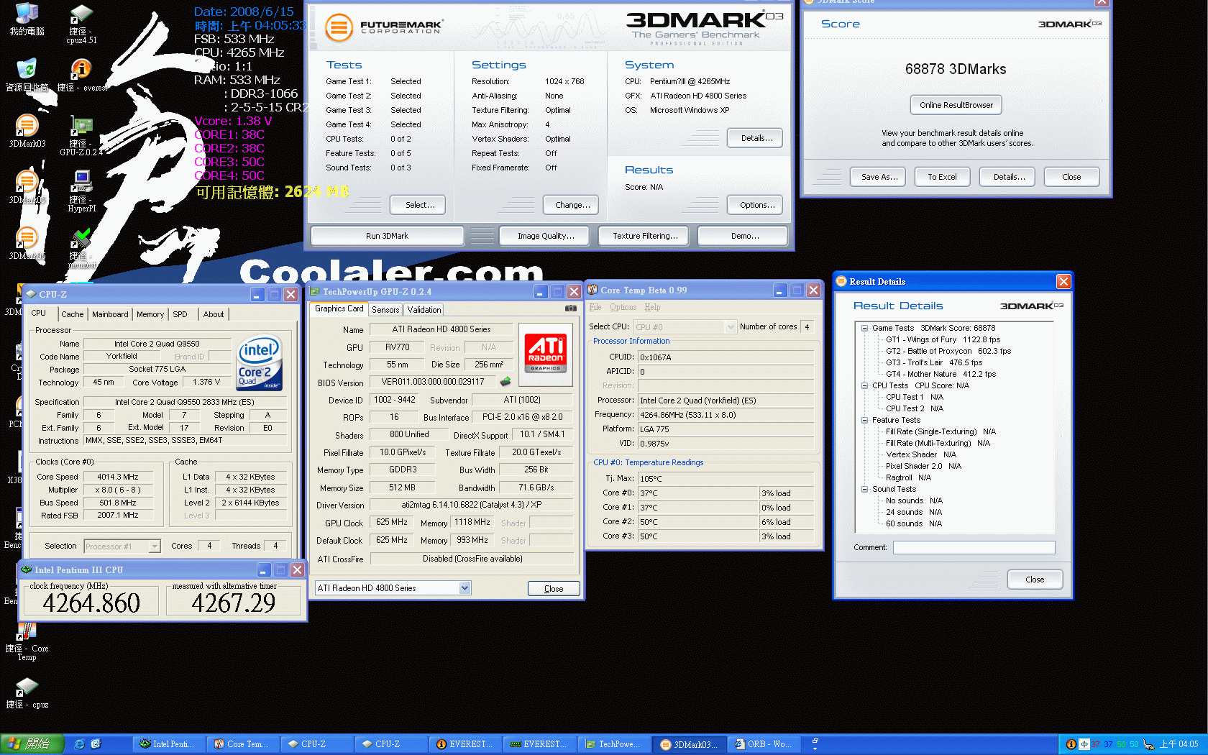Select GT1 - Wings of Fury result row
The width and height of the screenshot is (1208, 755).
click(x=942, y=339)
